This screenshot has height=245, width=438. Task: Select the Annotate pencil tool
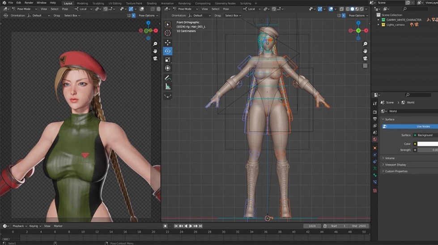click(168, 78)
